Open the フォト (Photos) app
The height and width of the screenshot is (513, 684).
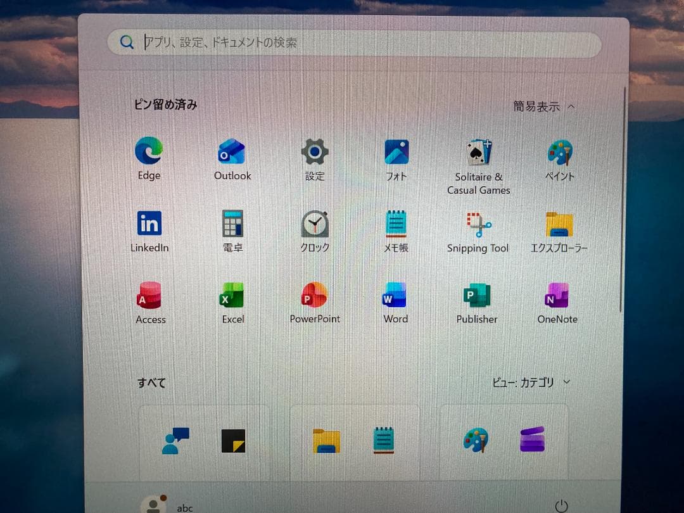click(x=396, y=160)
